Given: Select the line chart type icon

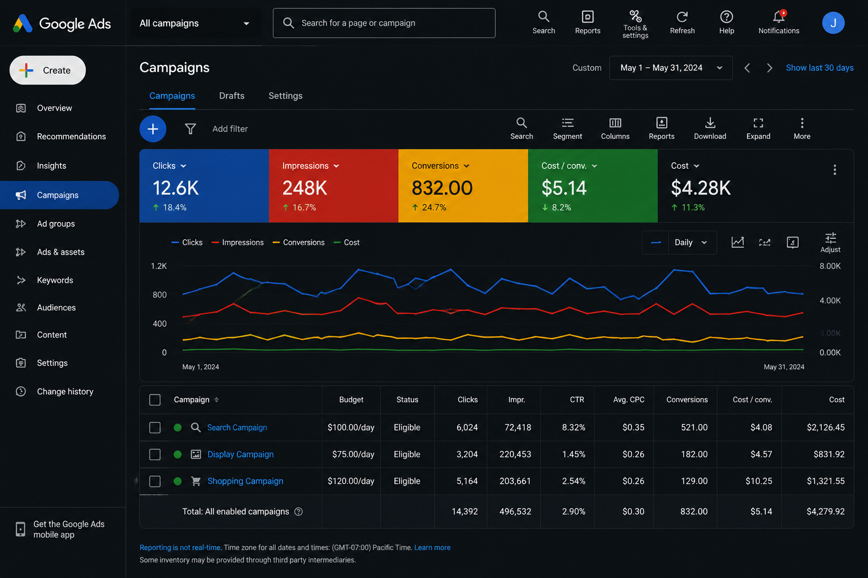Looking at the screenshot, I should pyautogui.click(x=737, y=242).
